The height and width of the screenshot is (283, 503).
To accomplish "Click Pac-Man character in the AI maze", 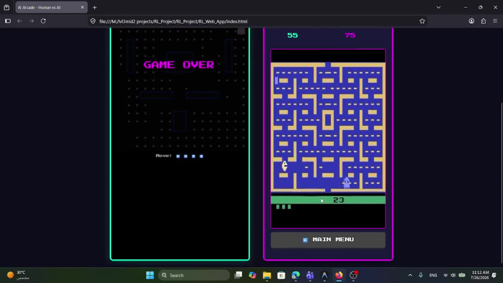I will 284,165.
